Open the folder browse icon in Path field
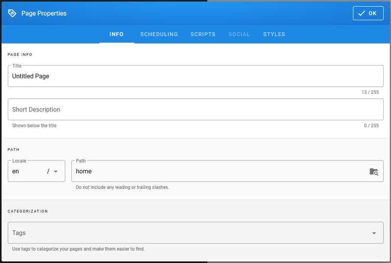 pyautogui.click(x=374, y=172)
